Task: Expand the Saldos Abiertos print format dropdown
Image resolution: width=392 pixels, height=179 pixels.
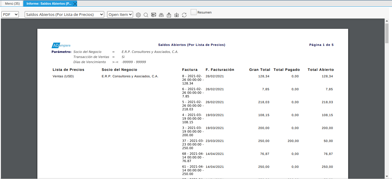Action: pyautogui.click(x=64, y=14)
